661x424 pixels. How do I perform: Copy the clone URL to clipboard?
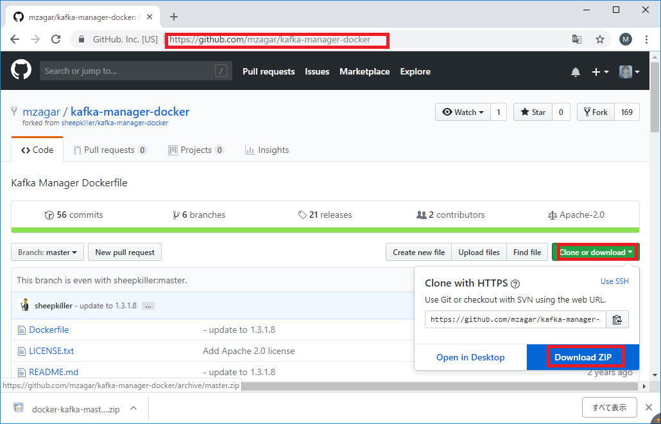click(x=617, y=319)
